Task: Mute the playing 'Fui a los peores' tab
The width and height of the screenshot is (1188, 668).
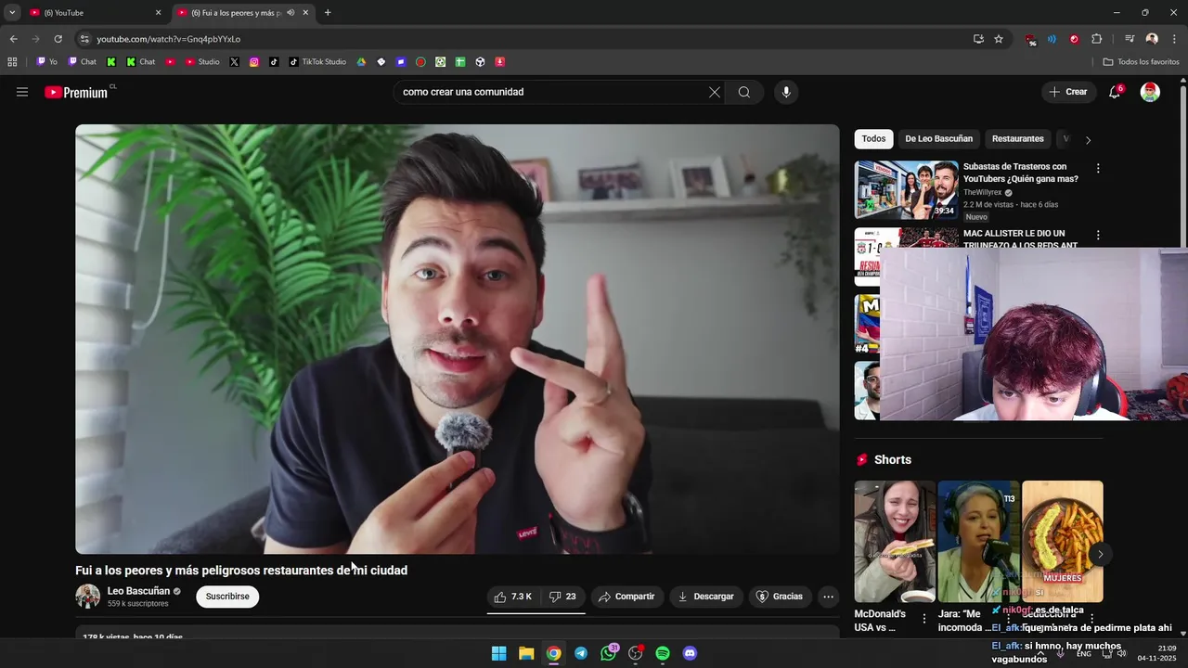Action: click(x=291, y=13)
